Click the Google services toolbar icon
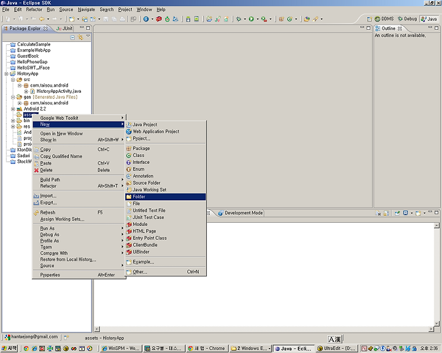442x353 pixels. click(146, 19)
